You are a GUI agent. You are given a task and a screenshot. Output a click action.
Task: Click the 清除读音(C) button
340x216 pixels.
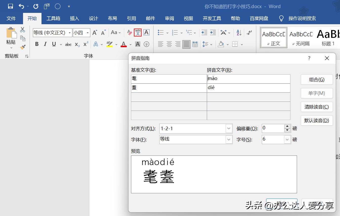tap(316, 107)
